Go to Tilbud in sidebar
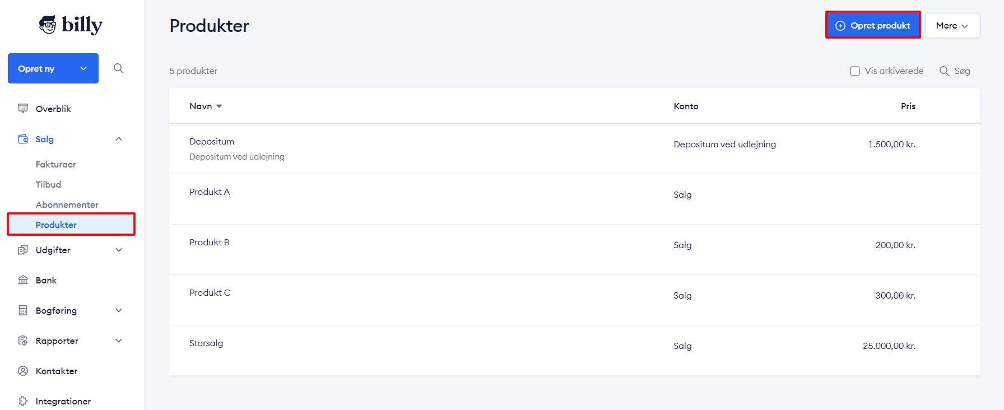 point(48,184)
